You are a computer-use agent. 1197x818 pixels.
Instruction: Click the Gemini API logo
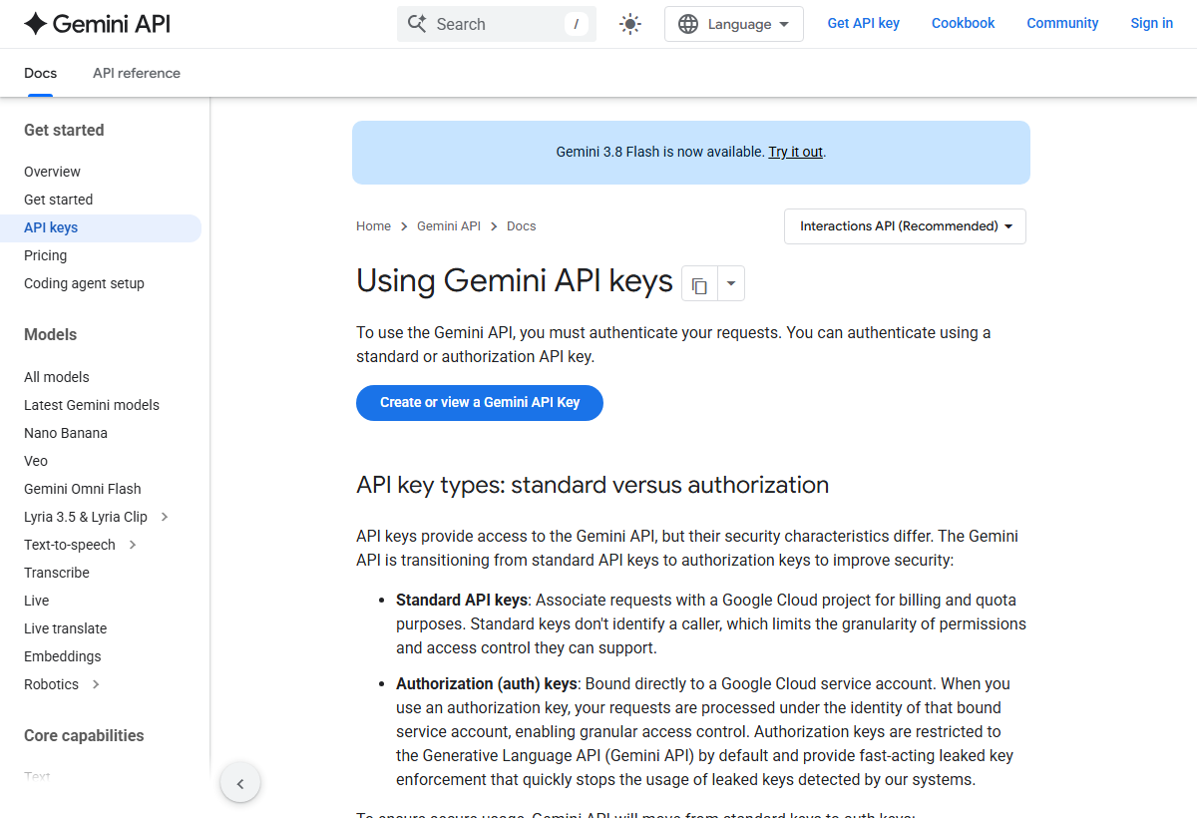97,24
